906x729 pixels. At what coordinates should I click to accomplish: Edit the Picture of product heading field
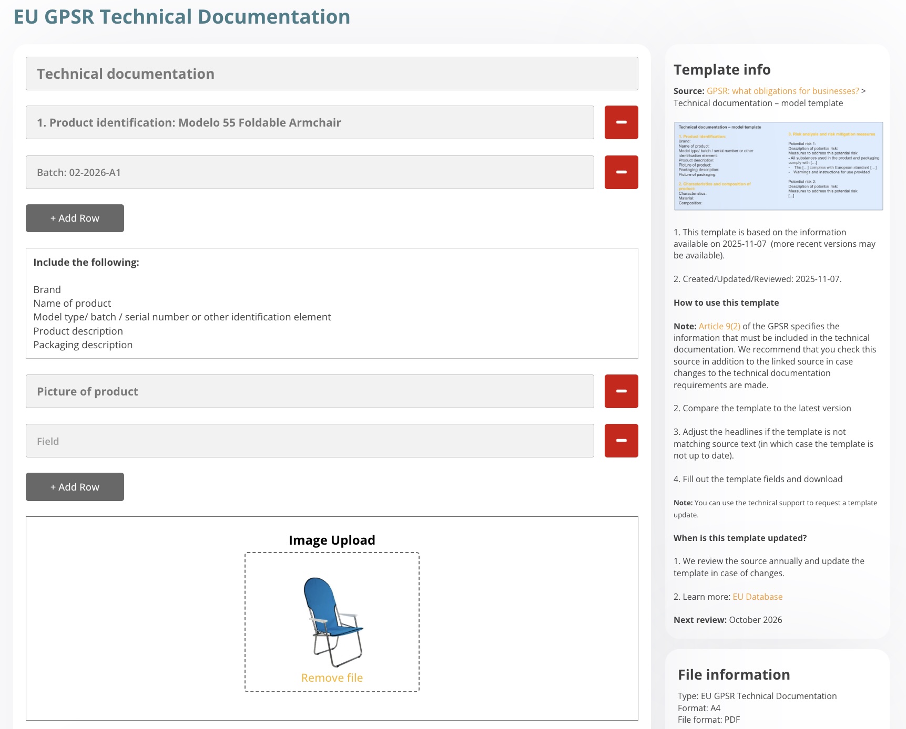310,391
